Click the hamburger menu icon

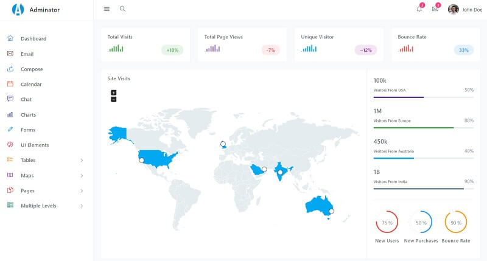(107, 9)
